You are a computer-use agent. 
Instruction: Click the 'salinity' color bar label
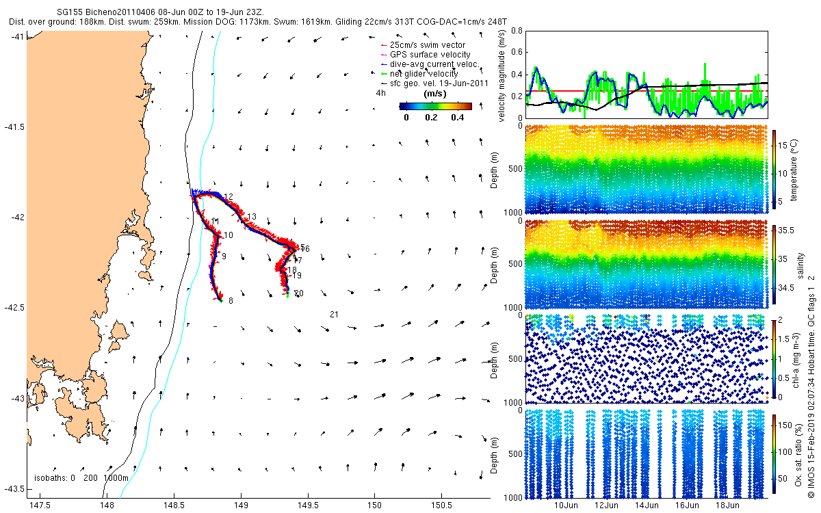tap(802, 265)
